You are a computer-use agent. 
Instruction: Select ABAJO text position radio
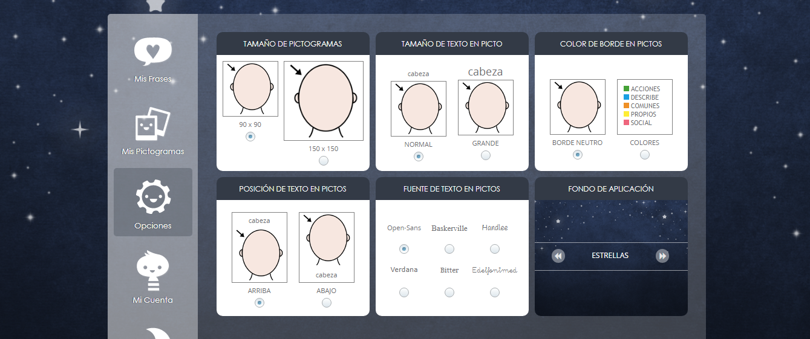click(327, 303)
